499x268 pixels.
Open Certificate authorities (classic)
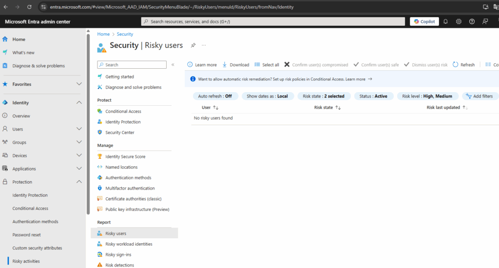point(134,199)
